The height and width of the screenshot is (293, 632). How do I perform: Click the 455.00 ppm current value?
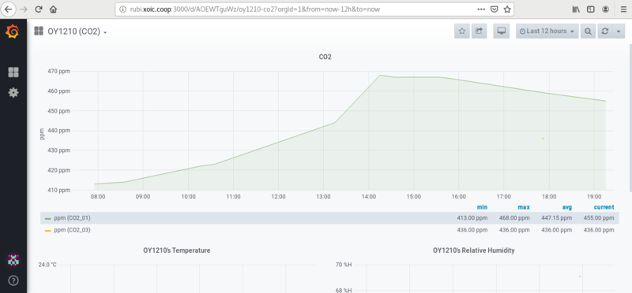(599, 218)
